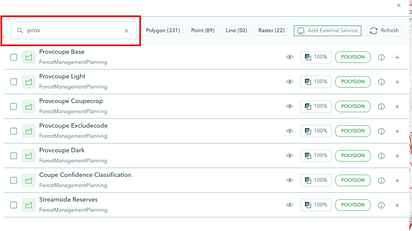Add Provcoupe Excludecode with plus icon
Viewport: 412px width, 231px height.
point(397,132)
